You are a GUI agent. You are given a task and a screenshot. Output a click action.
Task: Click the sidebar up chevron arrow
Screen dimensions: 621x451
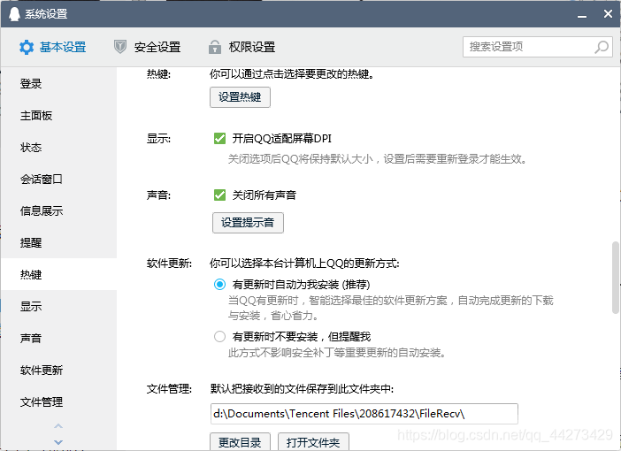click(58, 426)
